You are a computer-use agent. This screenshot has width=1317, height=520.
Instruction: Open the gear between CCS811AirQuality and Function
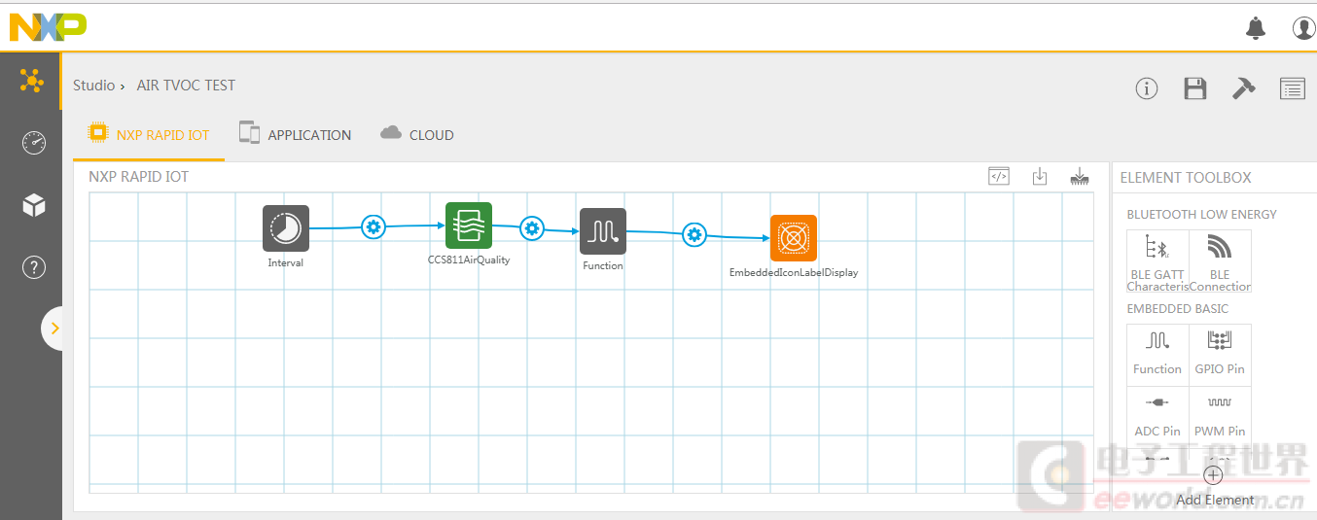[531, 228]
